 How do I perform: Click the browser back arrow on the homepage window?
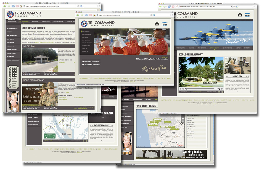tap(77, 15)
